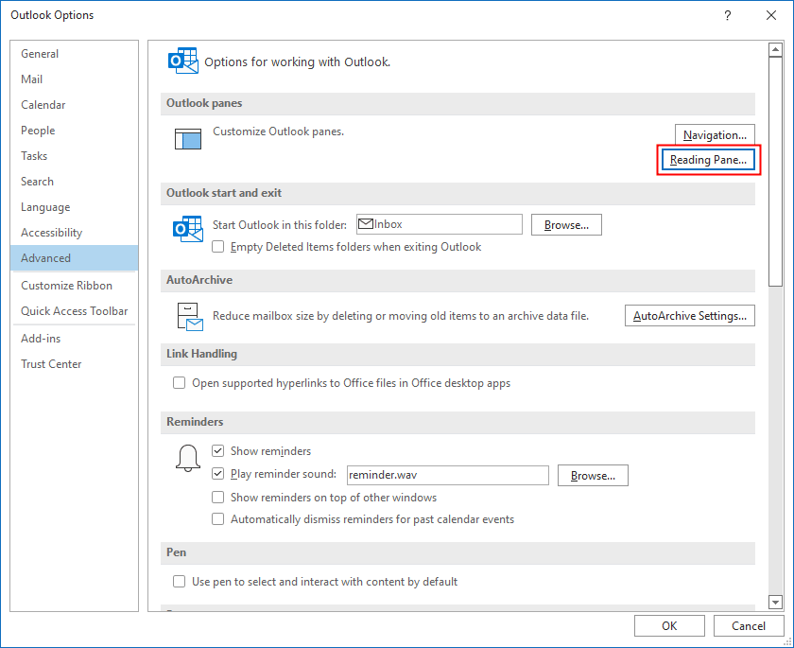Disable Play reminder sound
Viewport: 794px width, 648px height.
[x=217, y=475]
